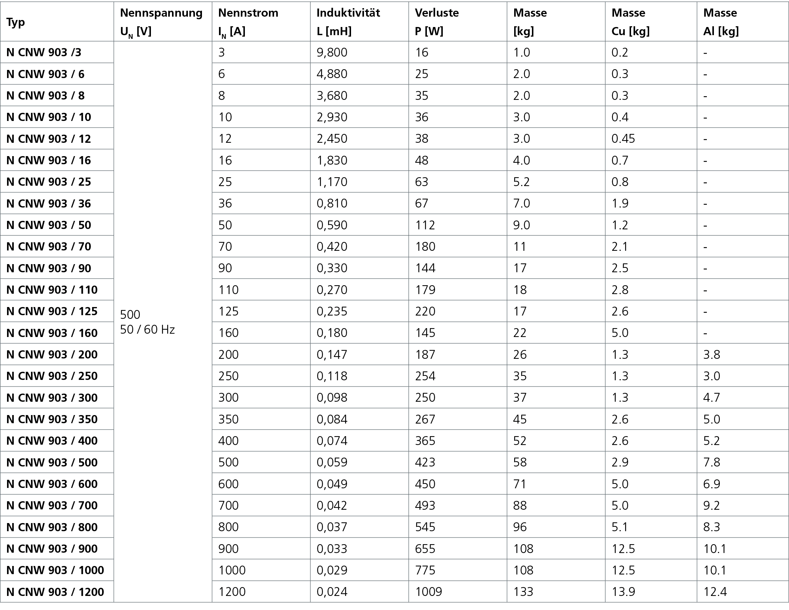Click losses value '1009'

click(428, 592)
